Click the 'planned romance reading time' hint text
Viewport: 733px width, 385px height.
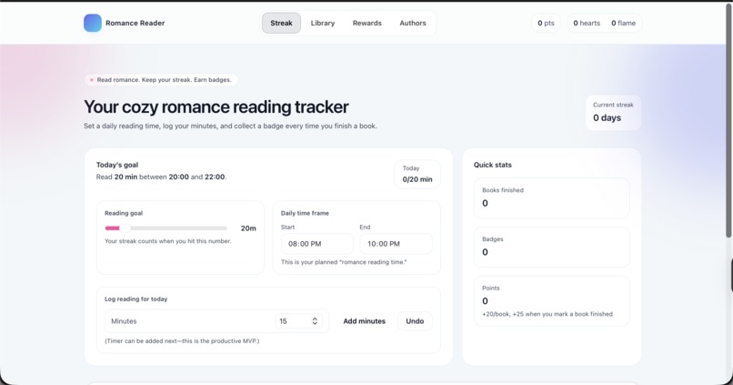tap(344, 262)
